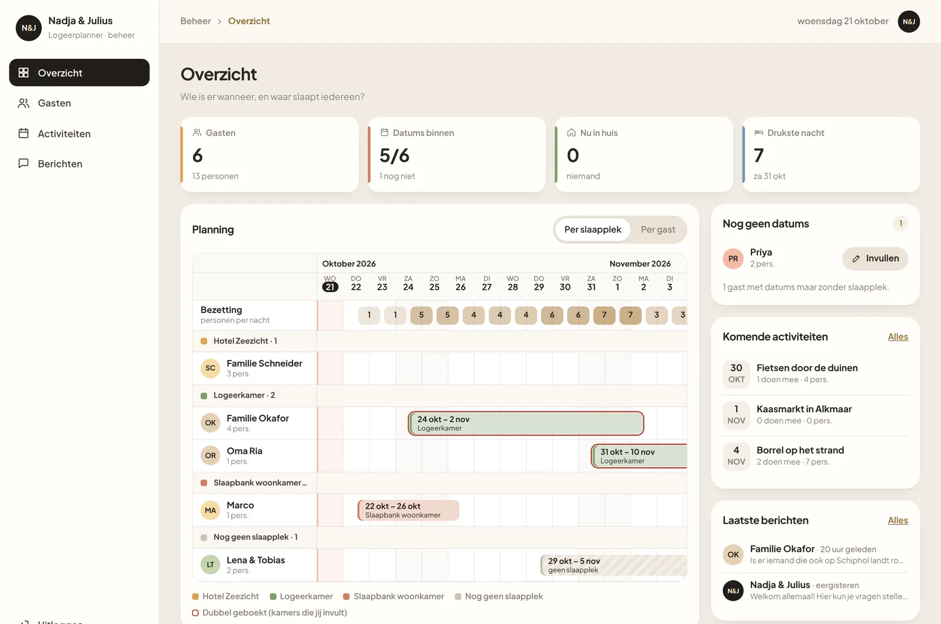
Task: Open the Gasten sidebar item
Action: (x=79, y=103)
